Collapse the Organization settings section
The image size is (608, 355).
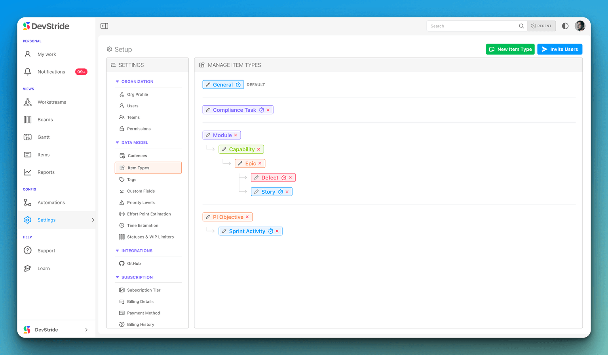point(117,82)
